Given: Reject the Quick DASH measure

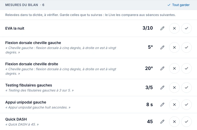Looking at the screenshot, I should [174, 122].
